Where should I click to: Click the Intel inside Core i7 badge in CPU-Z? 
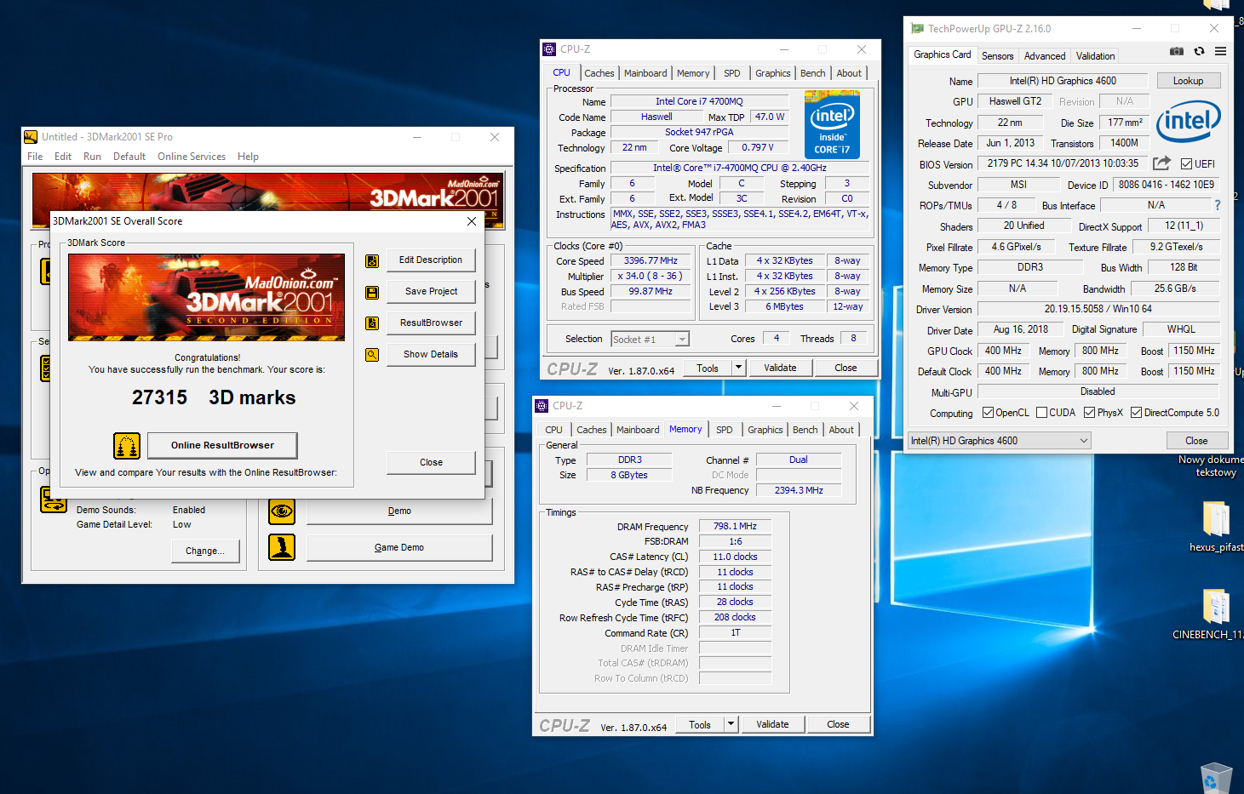(x=832, y=125)
